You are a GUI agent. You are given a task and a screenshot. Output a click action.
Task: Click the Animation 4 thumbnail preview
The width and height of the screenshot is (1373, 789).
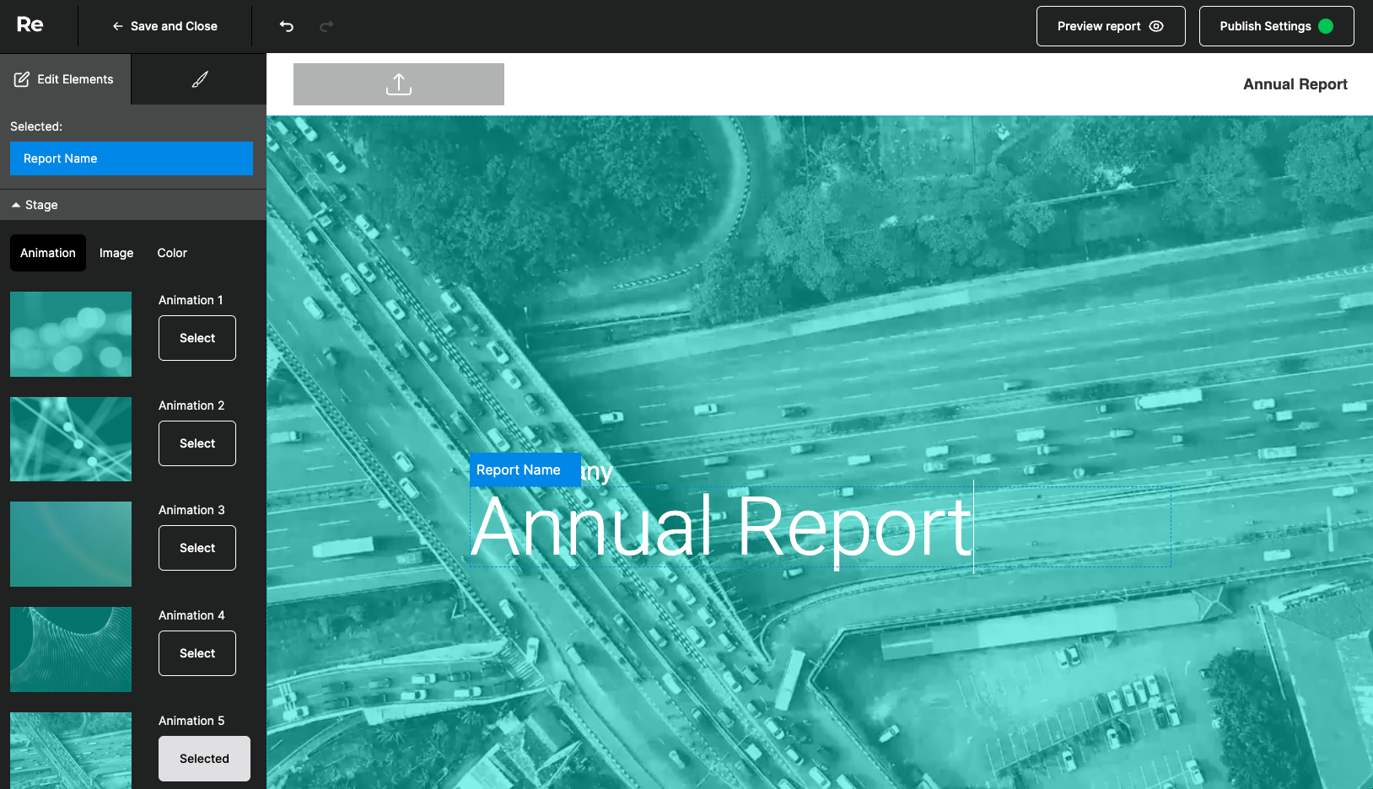71,649
